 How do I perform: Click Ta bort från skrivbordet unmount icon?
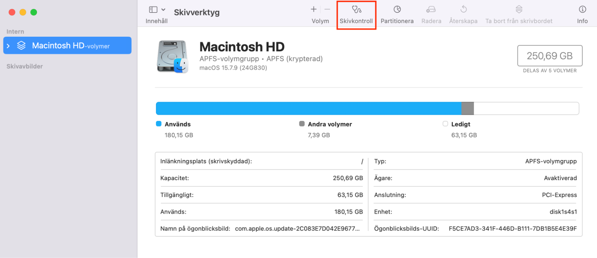click(519, 9)
